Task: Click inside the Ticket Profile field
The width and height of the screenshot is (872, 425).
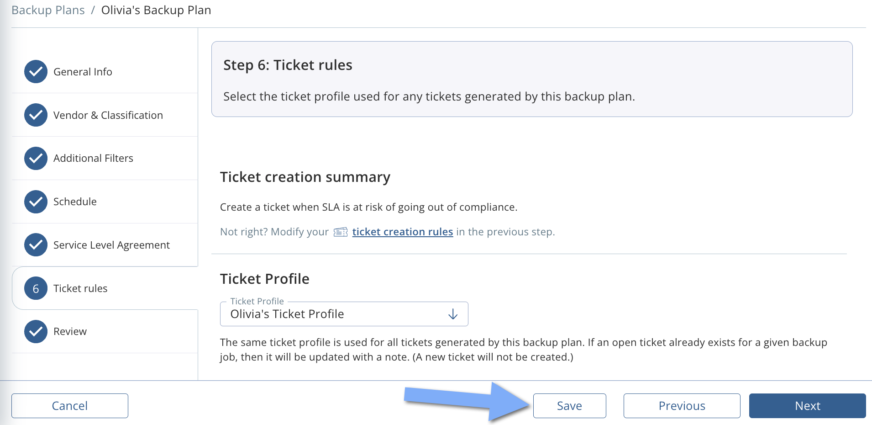Action: click(x=320, y=314)
